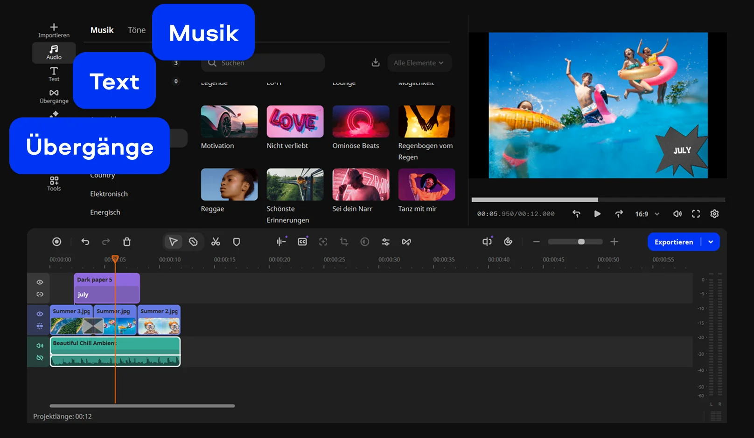
Task: Select the marker shield icon
Action: coord(237,242)
